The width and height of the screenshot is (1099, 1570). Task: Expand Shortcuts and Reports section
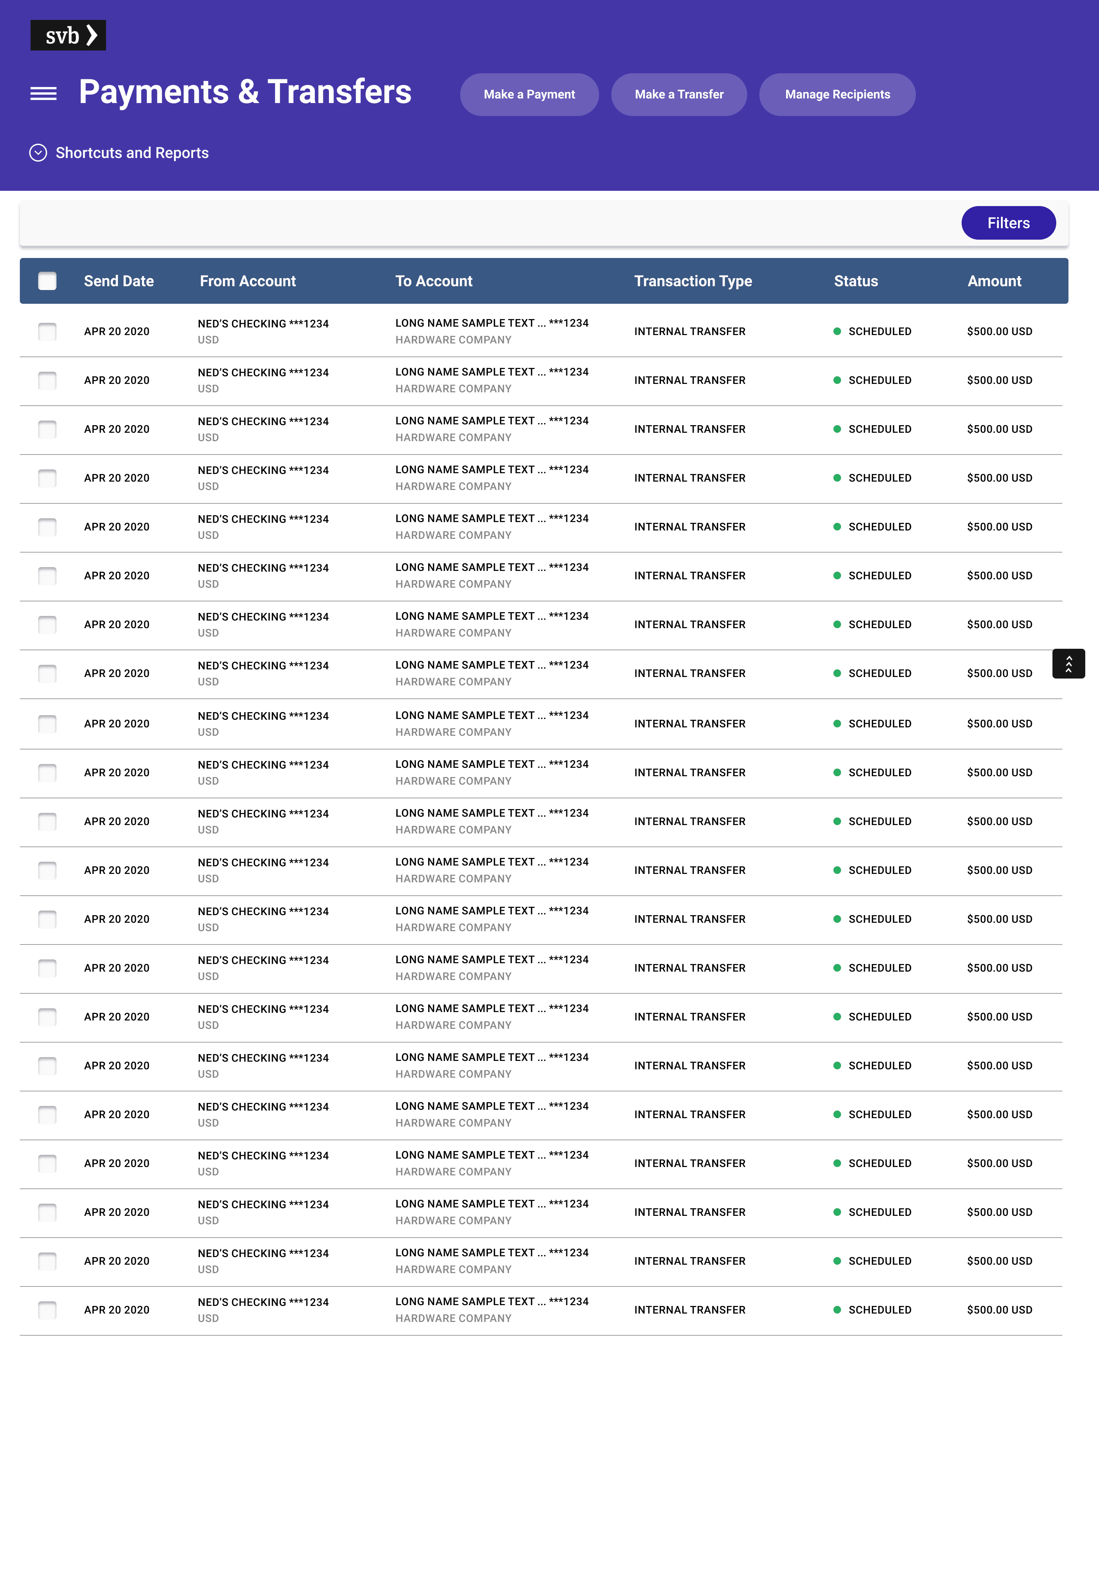click(x=132, y=153)
